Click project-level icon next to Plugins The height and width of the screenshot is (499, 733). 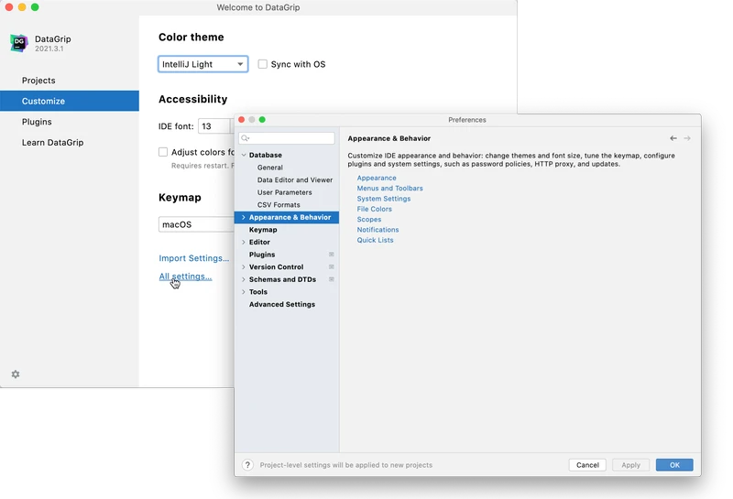coord(332,255)
